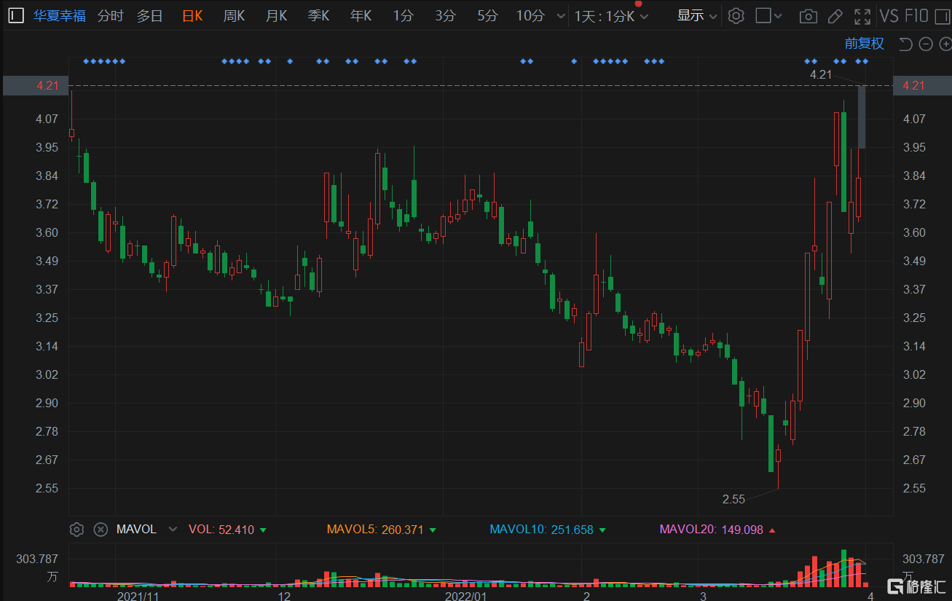The width and height of the screenshot is (952, 601).
Task: Open the 1天:1分K dropdown
Action: click(x=611, y=16)
